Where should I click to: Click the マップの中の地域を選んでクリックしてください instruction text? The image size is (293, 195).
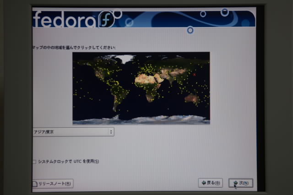[x=74, y=48]
